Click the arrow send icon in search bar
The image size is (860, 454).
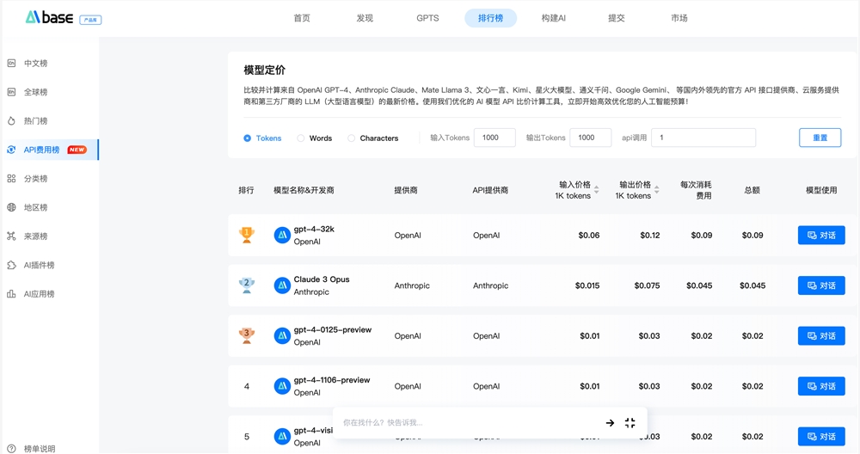[x=610, y=423]
